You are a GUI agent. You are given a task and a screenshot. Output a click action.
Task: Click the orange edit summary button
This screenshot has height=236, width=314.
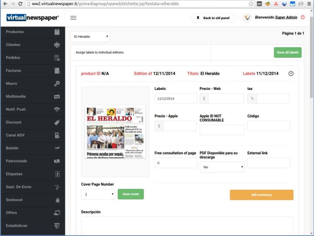261,195
